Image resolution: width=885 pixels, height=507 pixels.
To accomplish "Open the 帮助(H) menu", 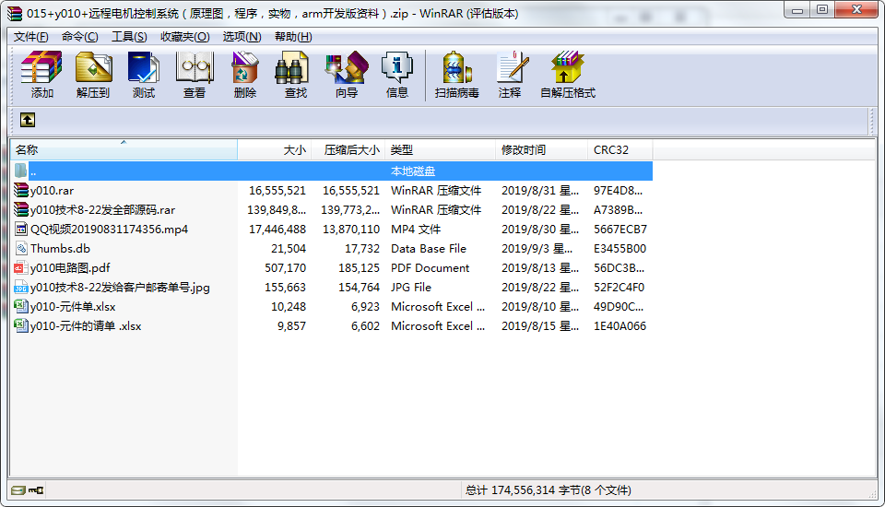I will click(293, 37).
